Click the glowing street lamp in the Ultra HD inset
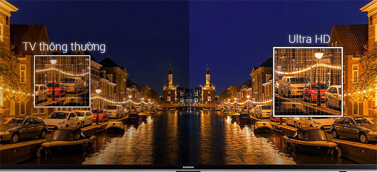 [x=319, y=56]
